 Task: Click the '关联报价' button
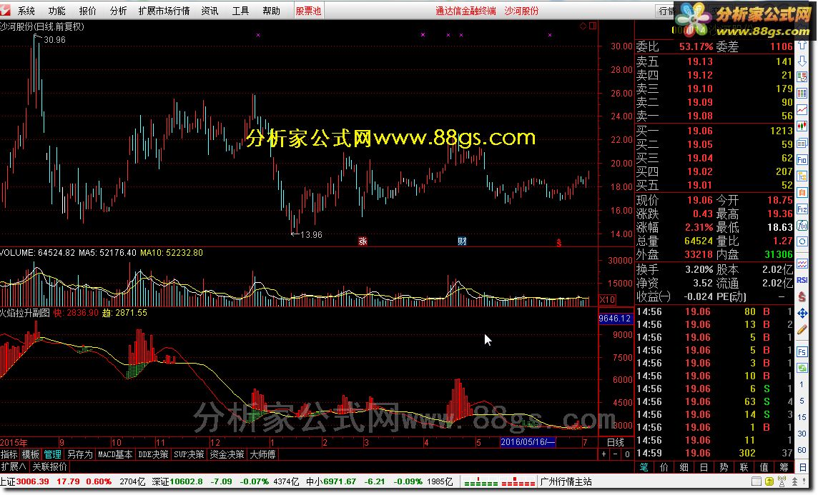pos(49,466)
